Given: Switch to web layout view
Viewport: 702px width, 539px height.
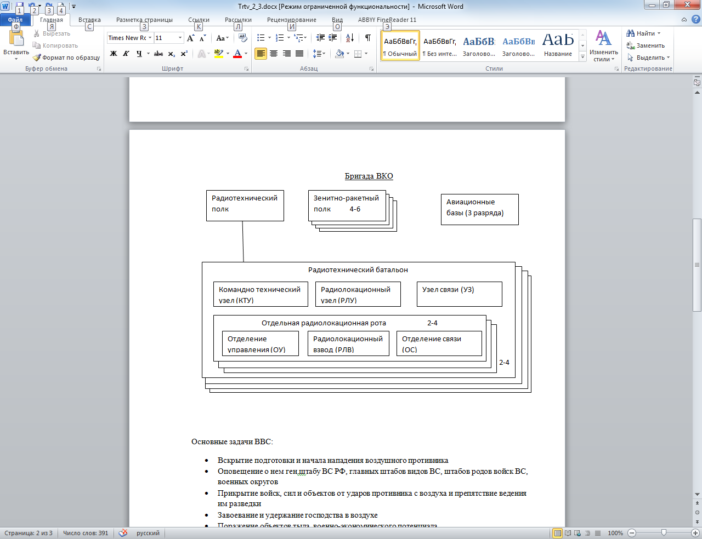Looking at the screenshot, I should (578, 533).
